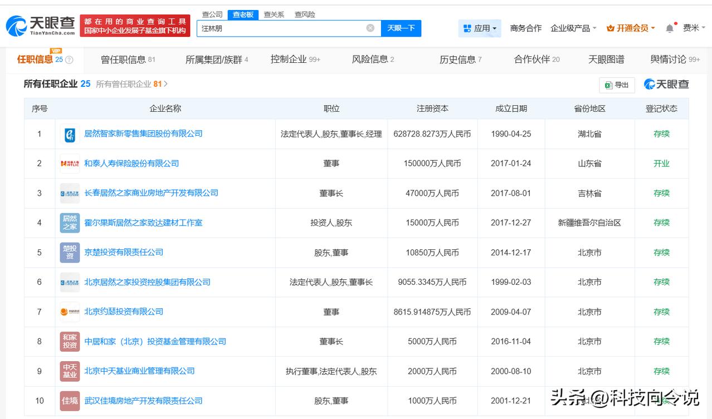
Task: Open the 中天基业 logo tile
Action: point(70,371)
